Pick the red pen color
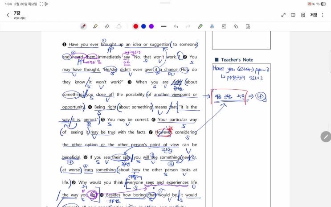The width and height of the screenshot is (331, 207). pyautogui.click(x=135, y=26)
